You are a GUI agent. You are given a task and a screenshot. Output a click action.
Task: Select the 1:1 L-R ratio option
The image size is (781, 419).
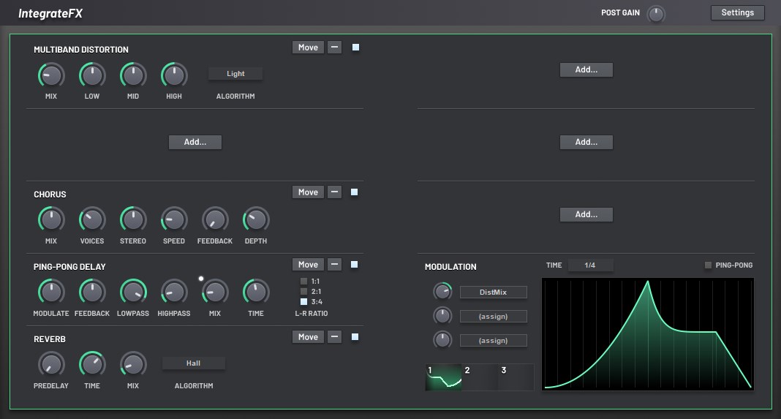coord(303,281)
